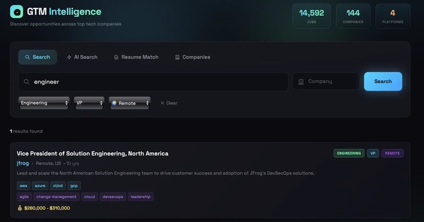Select the aws skill tag

pos(23,185)
